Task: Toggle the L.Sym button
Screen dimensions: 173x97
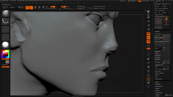Action: pyautogui.click(x=148, y=46)
